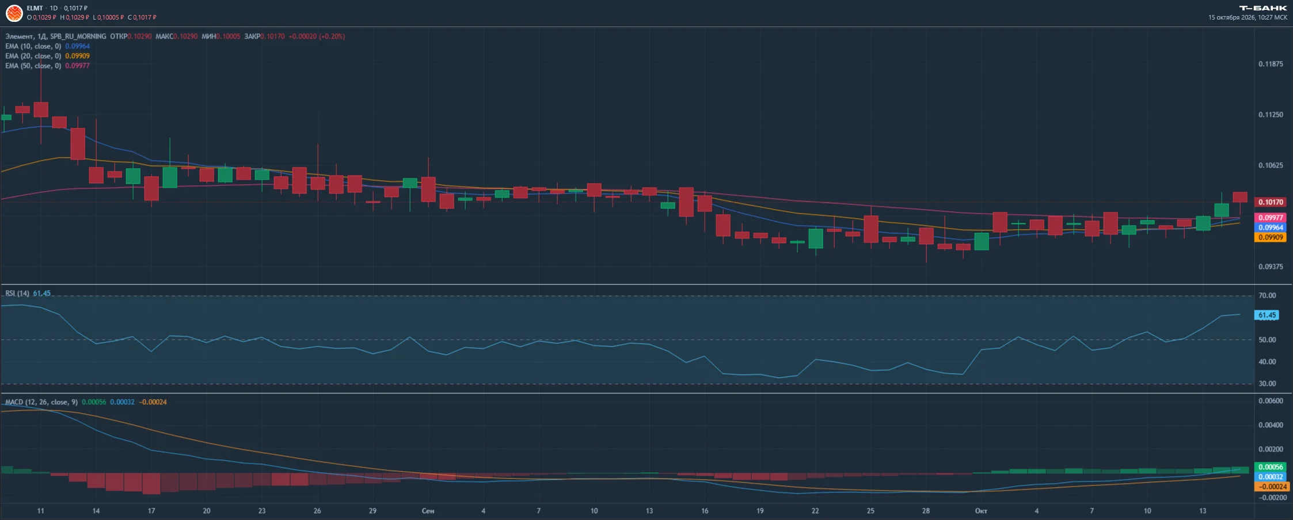The width and height of the screenshot is (1293, 520).
Task: Click the green MACD histogram value 0.00056 in legend
Action: [94, 402]
